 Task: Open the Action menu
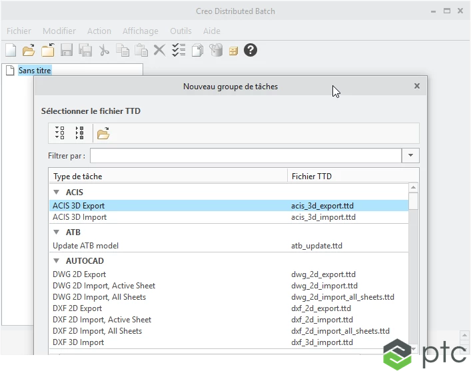[x=99, y=31]
